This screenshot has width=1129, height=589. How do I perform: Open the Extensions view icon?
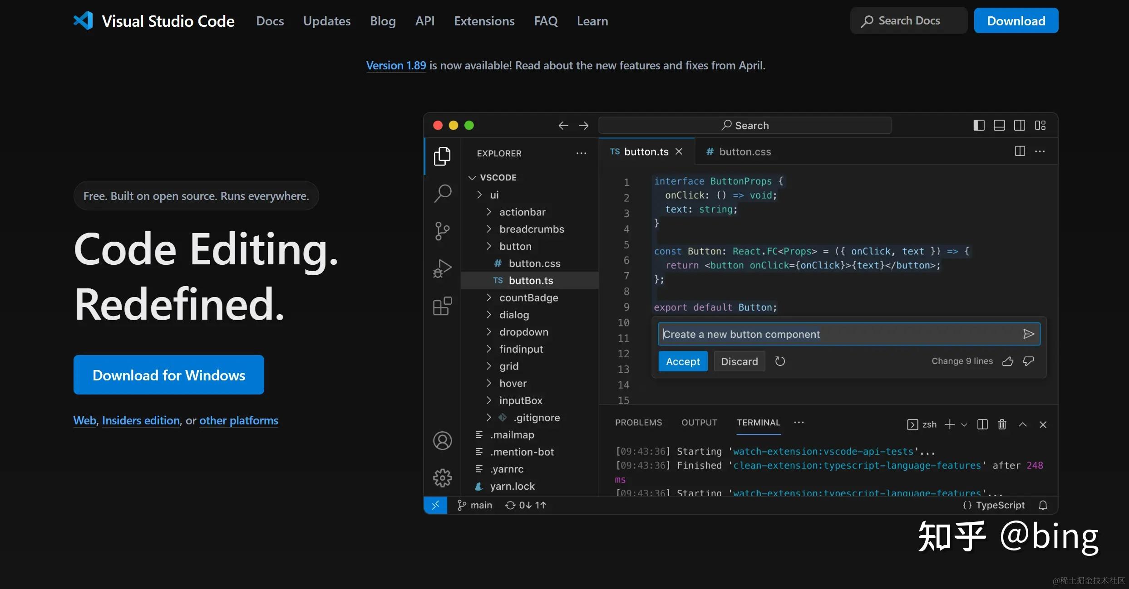pyautogui.click(x=442, y=306)
